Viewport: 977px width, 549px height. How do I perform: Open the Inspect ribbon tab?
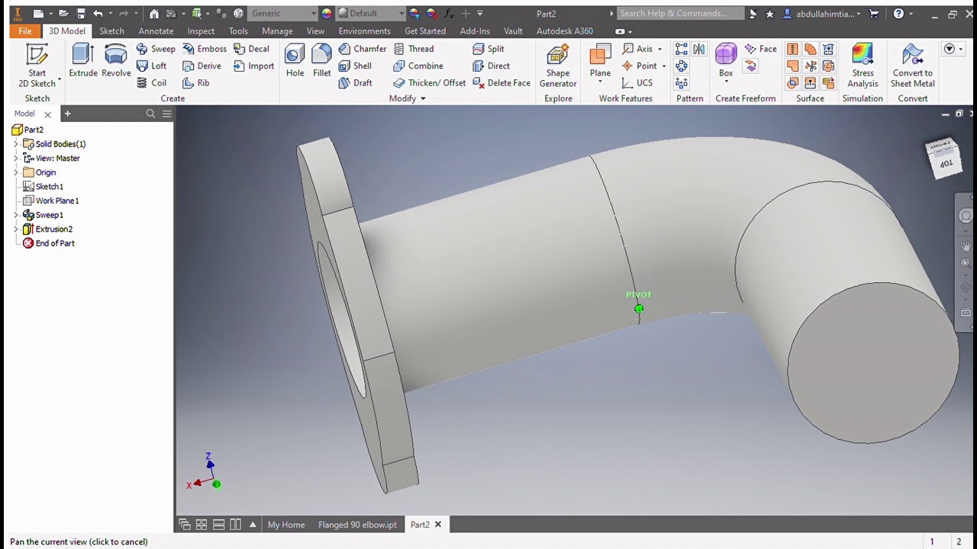tap(201, 31)
